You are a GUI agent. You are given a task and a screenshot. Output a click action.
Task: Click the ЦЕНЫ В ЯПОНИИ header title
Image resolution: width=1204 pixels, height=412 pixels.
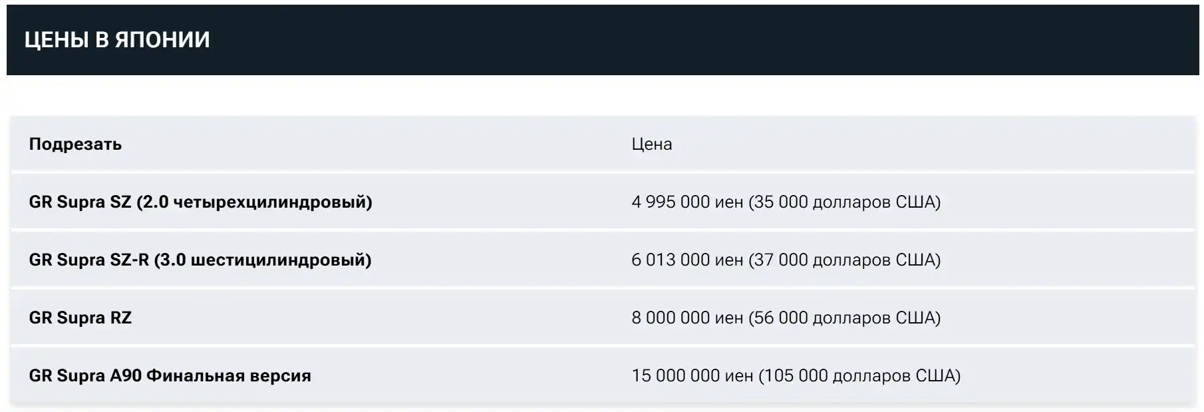coord(117,40)
